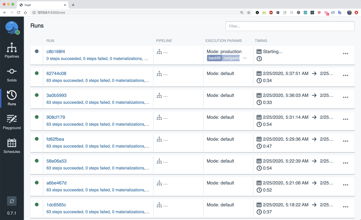Open a new browser tab
361x220 pixels.
pyautogui.click(x=73, y=5)
